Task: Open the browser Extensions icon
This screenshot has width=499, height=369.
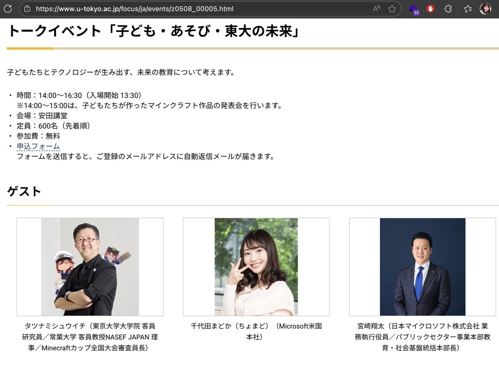Action: 447,8
